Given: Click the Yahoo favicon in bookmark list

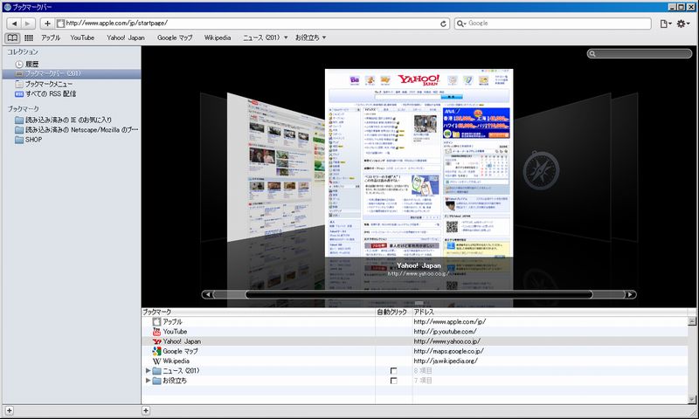Looking at the screenshot, I should point(156,341).
